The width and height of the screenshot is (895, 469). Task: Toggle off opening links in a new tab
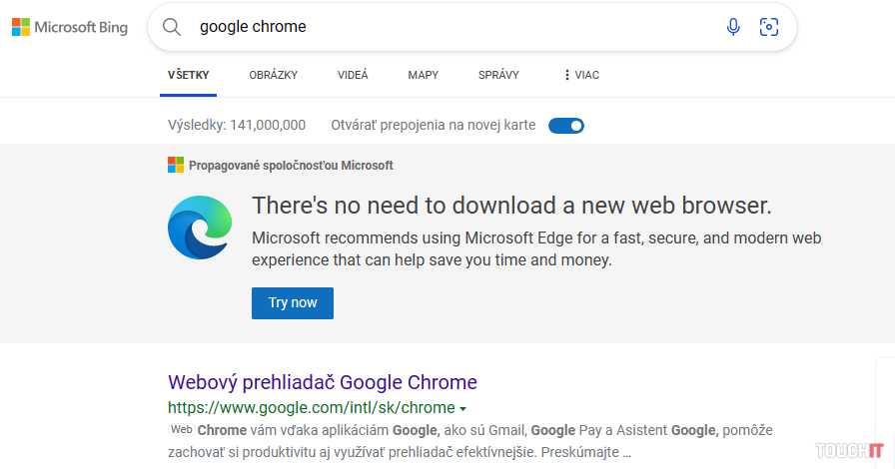(566, 126)
